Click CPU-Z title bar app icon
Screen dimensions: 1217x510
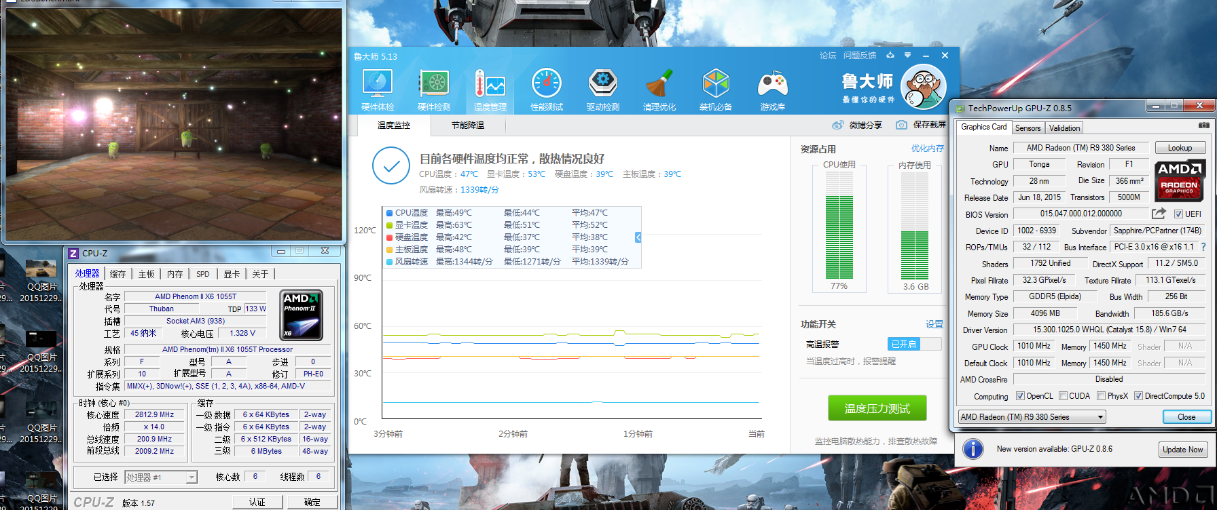[x=73, y=254]
